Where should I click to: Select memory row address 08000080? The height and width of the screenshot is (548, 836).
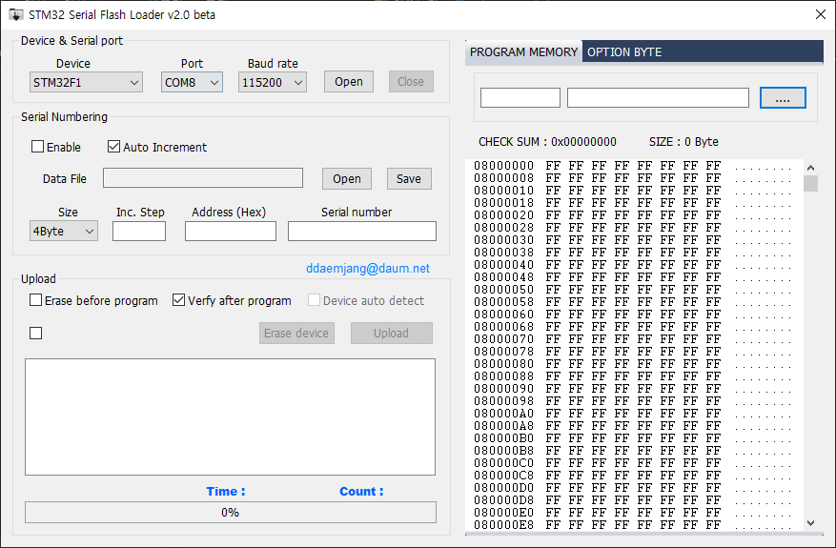pos(504,364)
